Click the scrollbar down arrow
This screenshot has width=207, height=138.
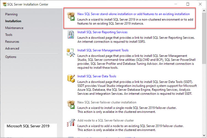204,135
